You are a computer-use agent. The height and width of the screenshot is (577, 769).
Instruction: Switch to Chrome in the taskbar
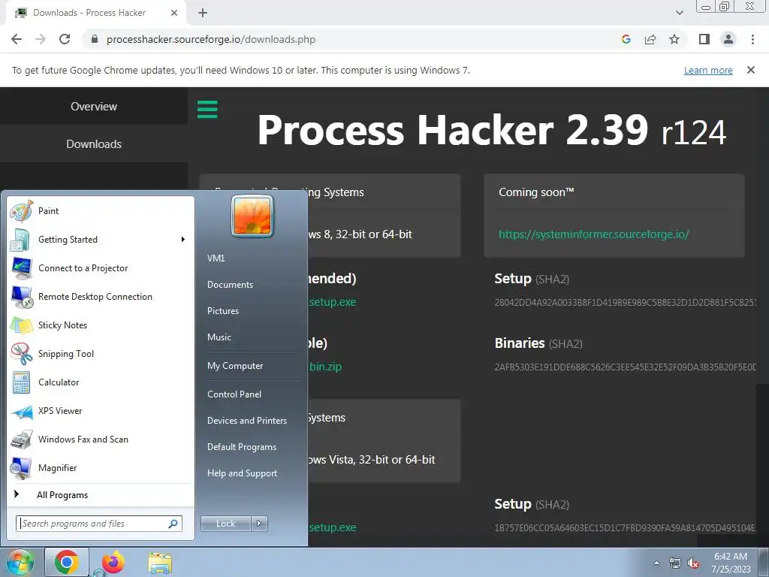[67, 563]
